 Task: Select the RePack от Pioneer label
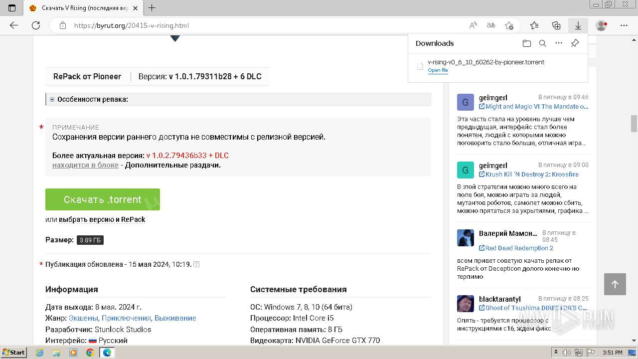[87, 76]
